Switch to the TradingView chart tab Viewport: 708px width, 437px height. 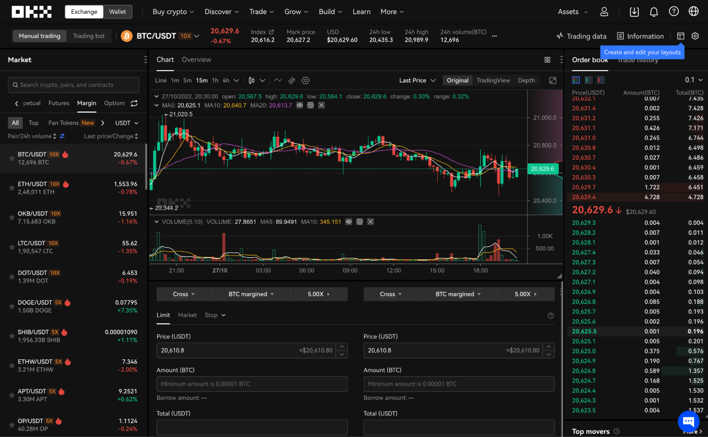[493, 80]
